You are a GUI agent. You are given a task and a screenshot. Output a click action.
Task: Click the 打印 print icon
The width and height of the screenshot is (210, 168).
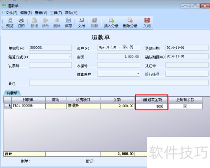21,22
